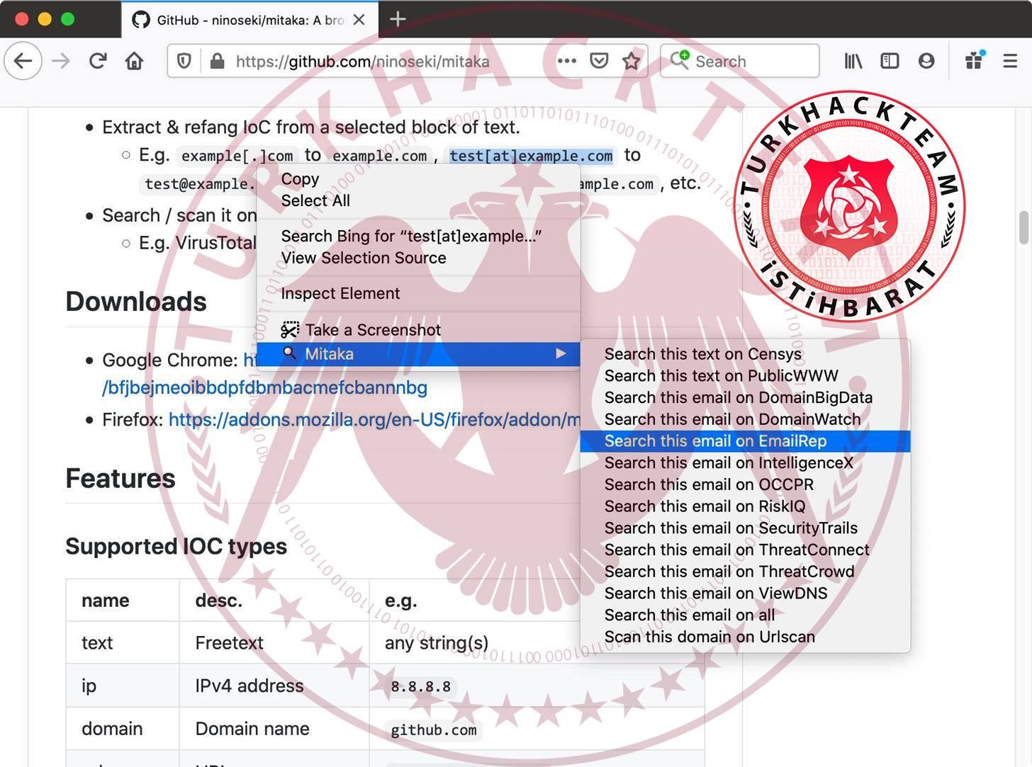1032x767 pixels.
Task: Click the page vertical scrollbar thumb
Action: tap(1024, 227)
